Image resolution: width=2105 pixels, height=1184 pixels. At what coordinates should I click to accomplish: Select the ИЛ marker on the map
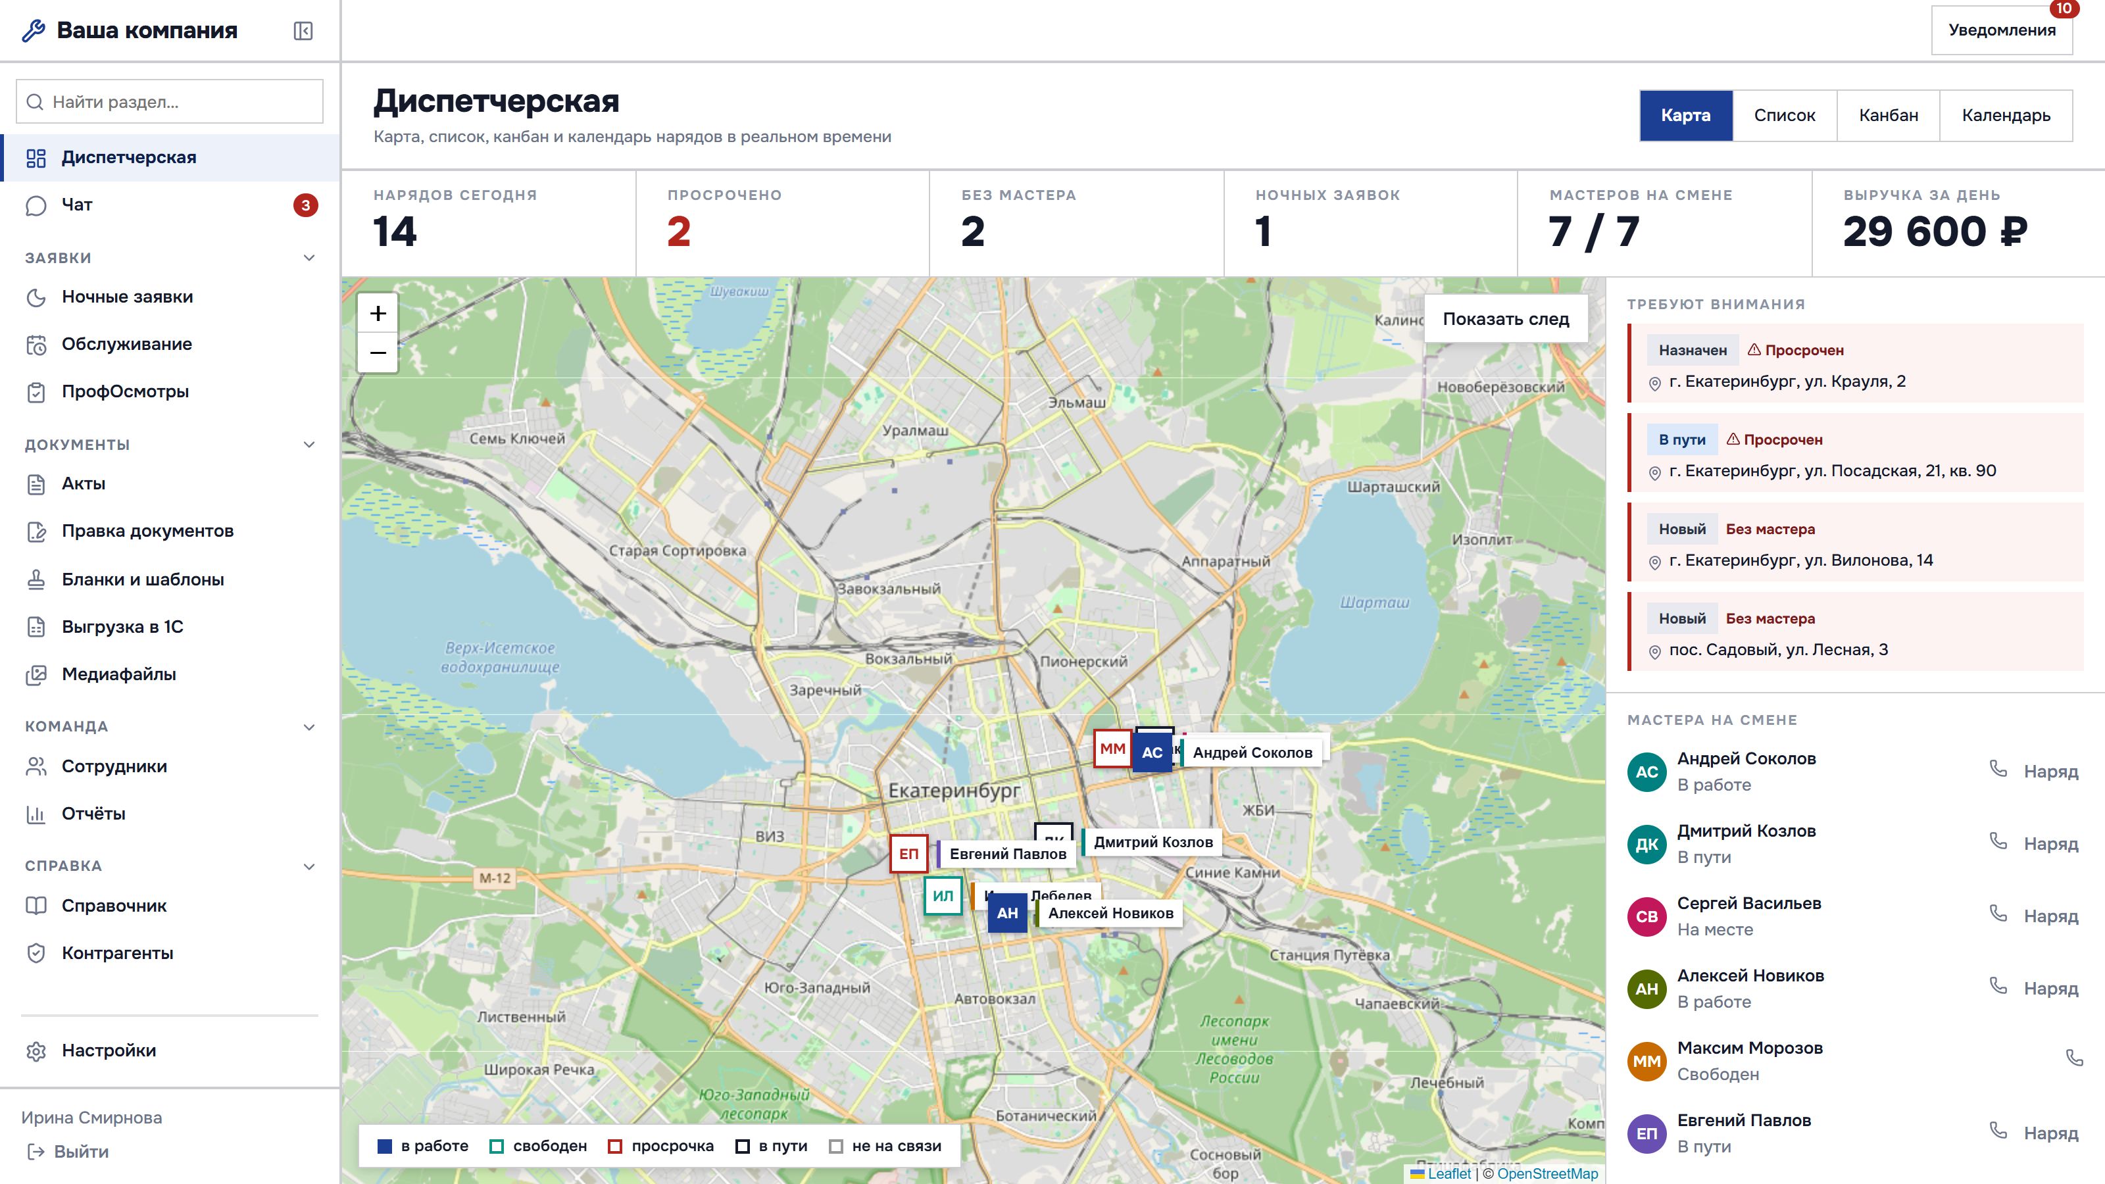[x=943, y=897]
